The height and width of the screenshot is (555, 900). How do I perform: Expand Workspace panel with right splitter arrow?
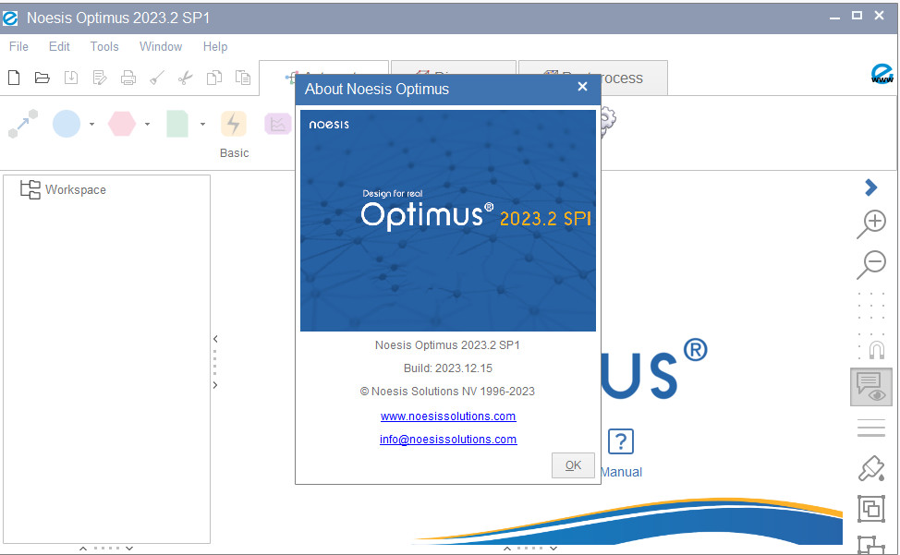point(215,385)
